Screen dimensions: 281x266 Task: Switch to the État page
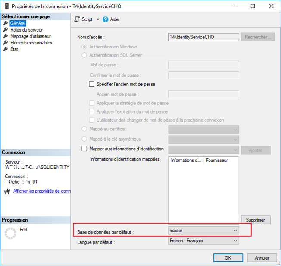14,49
